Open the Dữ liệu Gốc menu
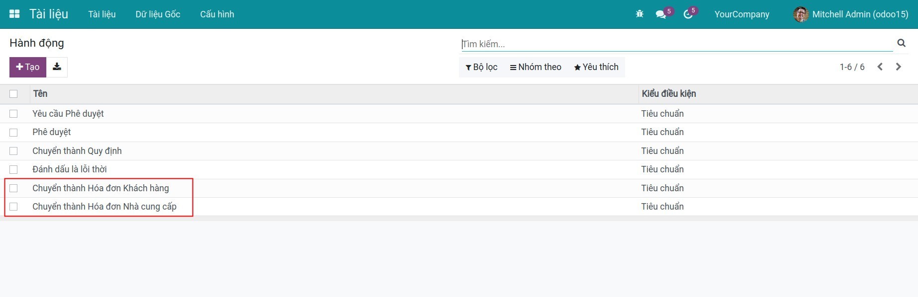 pyautogui.click(x=158, y=14)
